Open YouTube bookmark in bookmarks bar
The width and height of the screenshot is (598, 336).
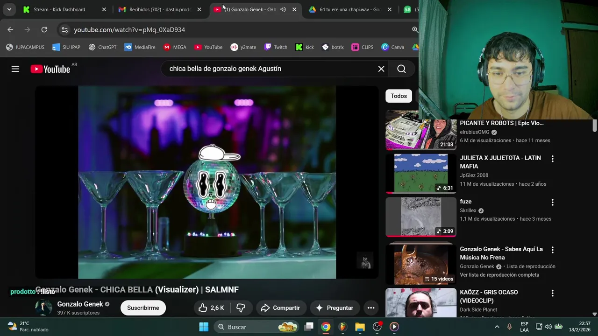[x=208, y=47]
